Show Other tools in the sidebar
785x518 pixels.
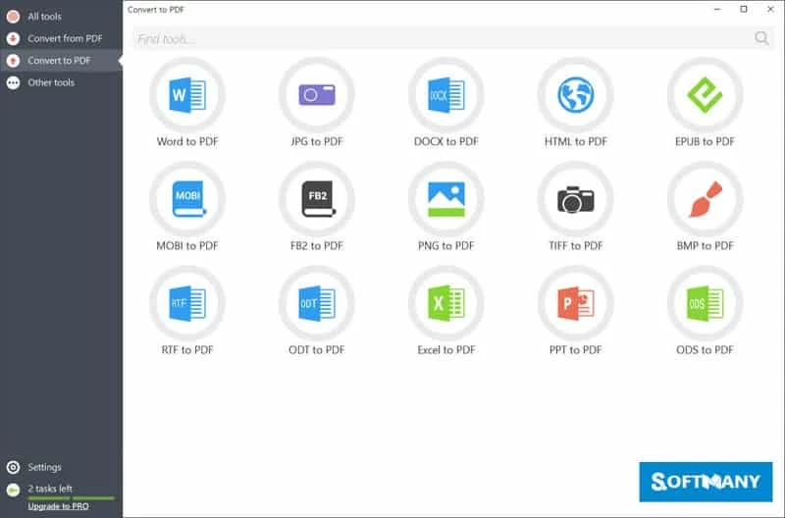coord(51,82)
